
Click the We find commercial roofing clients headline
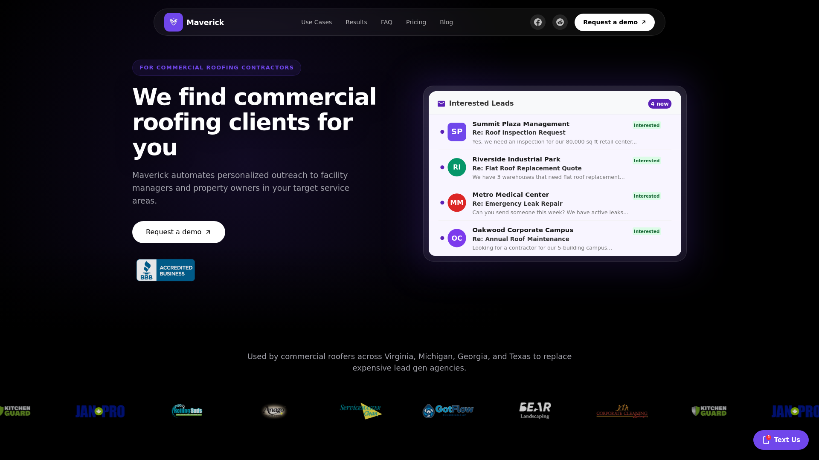[x=254, y=122]
